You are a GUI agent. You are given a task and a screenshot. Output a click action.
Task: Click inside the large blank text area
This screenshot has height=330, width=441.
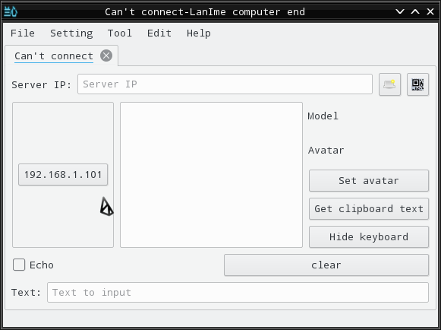point(211,175)
